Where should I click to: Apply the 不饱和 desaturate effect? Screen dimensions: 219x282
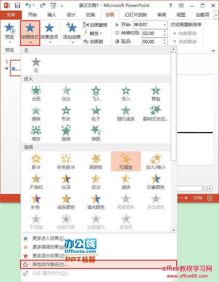click(36, 182)
